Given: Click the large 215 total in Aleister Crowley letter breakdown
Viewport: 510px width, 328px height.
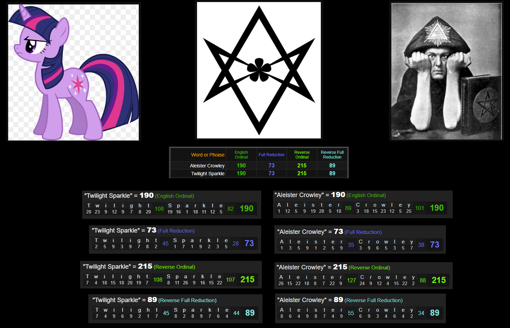Looking at the screenshot, I should pyautogui.click(x=439, y=280).
